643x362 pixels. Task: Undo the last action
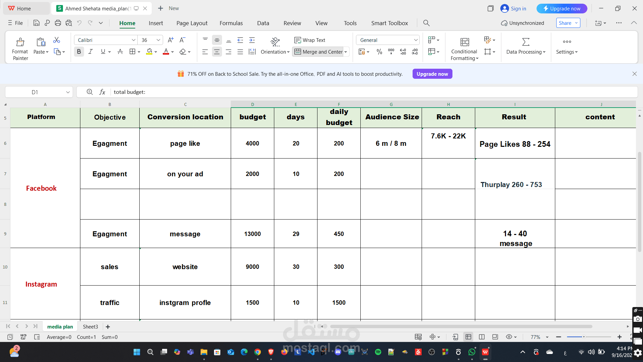coord(79,23)
